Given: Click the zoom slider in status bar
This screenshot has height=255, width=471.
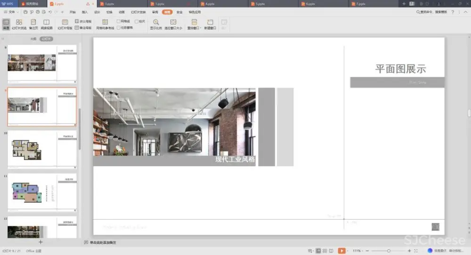Looking at the screenshot, I should 389,251.
